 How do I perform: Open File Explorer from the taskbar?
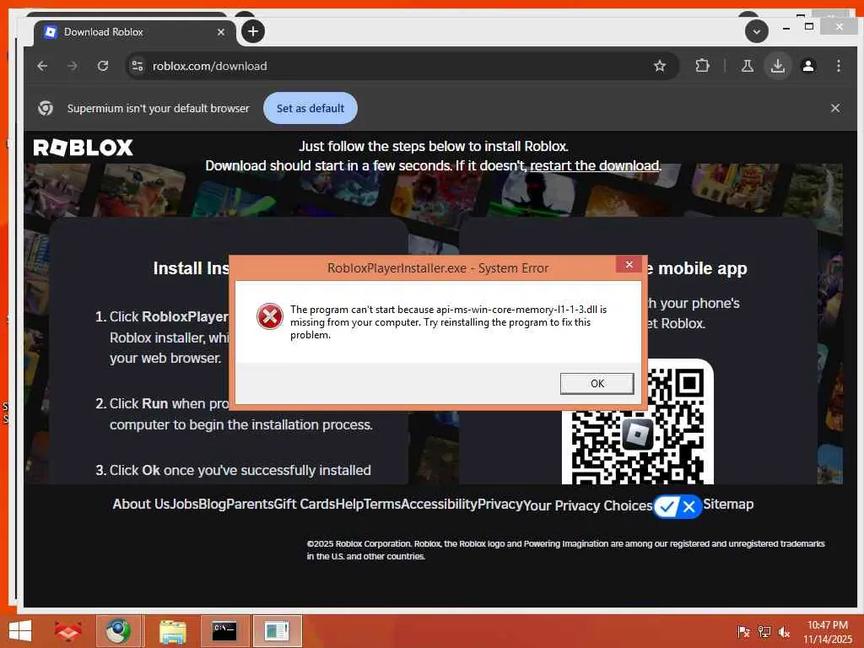coord(173,631)
